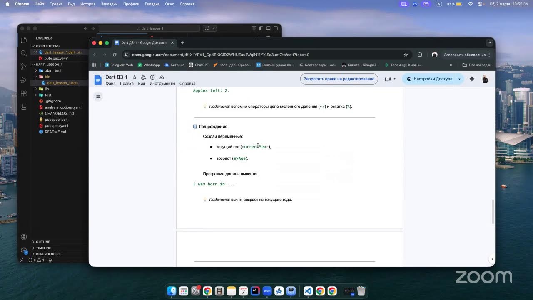Open Все закладки folder
This screenshot has width=533, height=300.
point(476,65)
